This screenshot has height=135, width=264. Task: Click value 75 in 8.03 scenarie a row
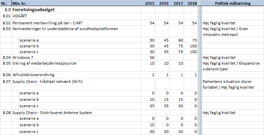coord(190,40)
